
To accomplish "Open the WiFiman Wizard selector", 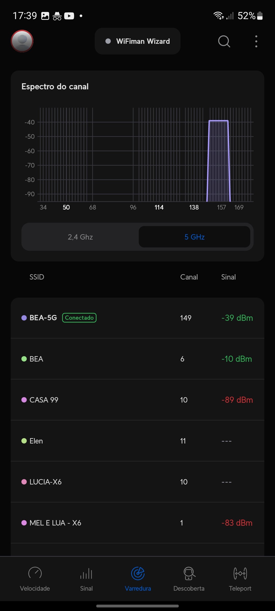I will [137, 41].
